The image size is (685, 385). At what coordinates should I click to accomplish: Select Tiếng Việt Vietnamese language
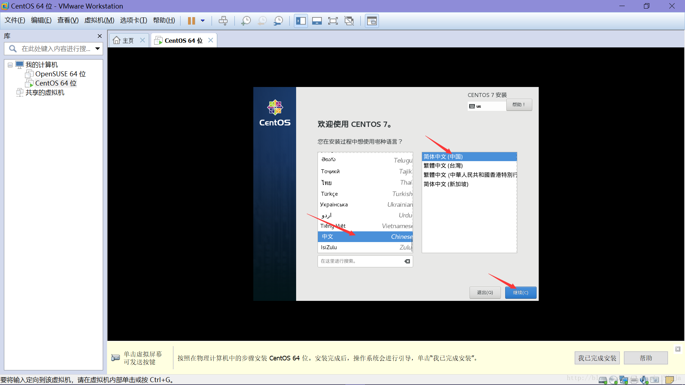365,226
